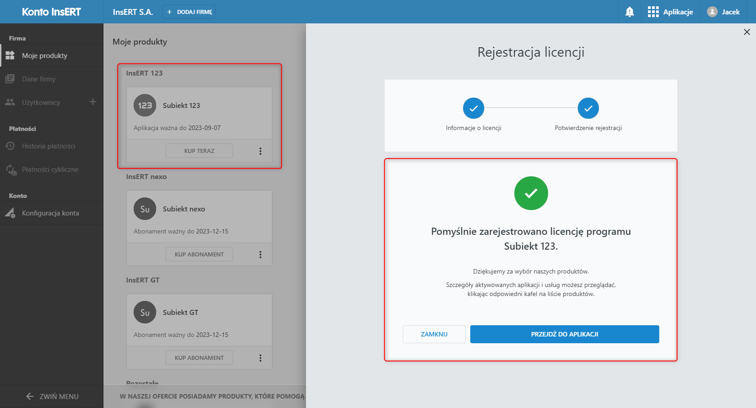
Task: Click the Płatności cykliczne icon
Action: [x=11, y=170]
